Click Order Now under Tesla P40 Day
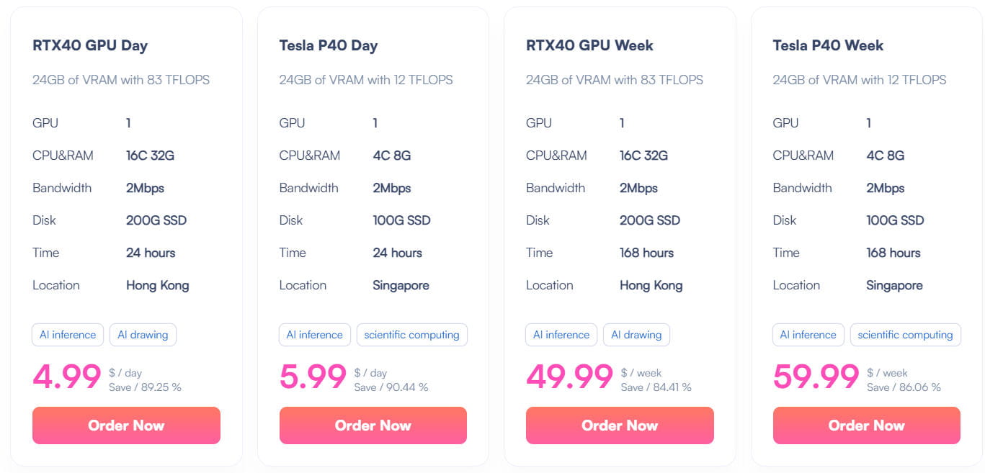The width and height of the screenshot is (985, 473). (373, 425)
